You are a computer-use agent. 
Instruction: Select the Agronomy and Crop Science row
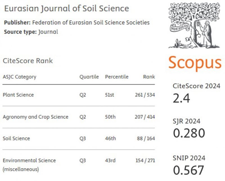(x=79, y=117)
